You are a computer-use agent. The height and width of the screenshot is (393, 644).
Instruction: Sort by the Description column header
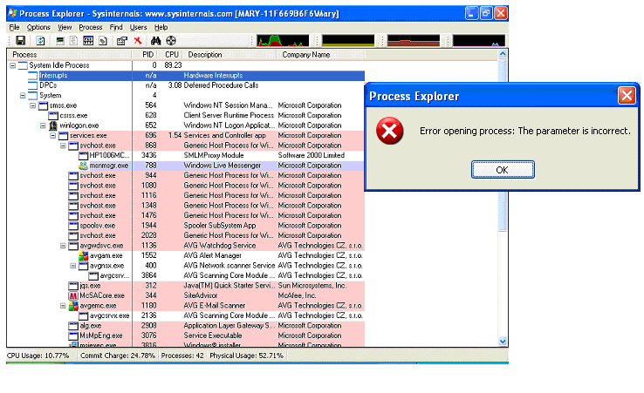[x=230, y=55]
